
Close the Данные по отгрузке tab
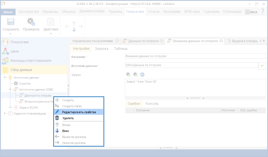(162, 41)
